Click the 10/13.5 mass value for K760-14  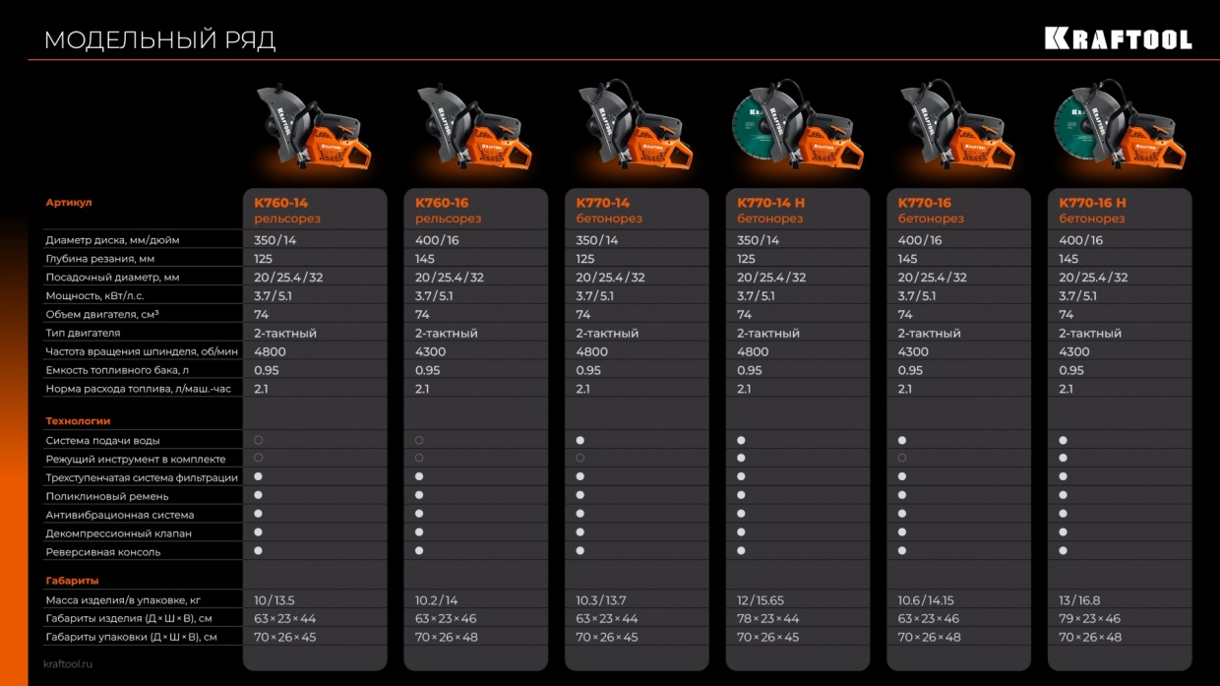tap(274, 600)
